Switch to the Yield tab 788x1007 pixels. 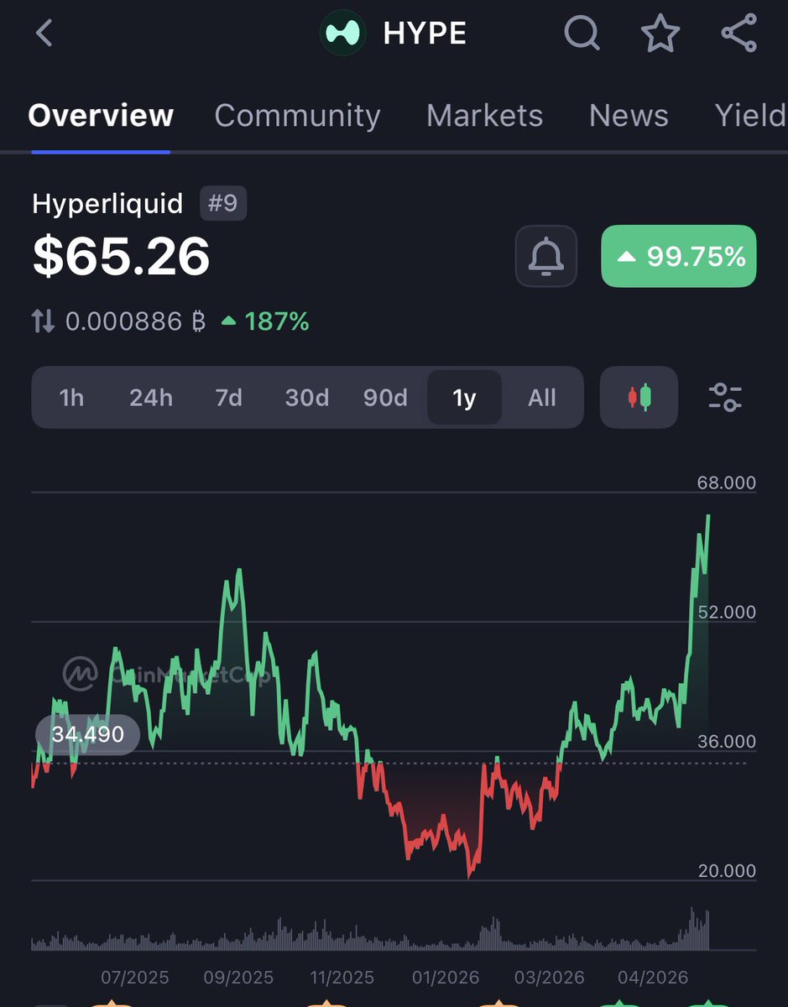[750, 115]
